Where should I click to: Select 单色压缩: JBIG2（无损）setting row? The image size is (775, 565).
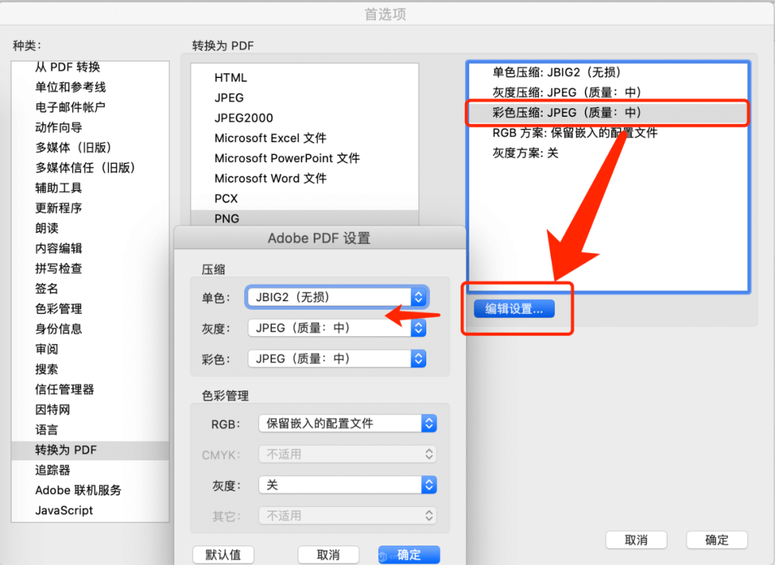(x=608, y=72)
